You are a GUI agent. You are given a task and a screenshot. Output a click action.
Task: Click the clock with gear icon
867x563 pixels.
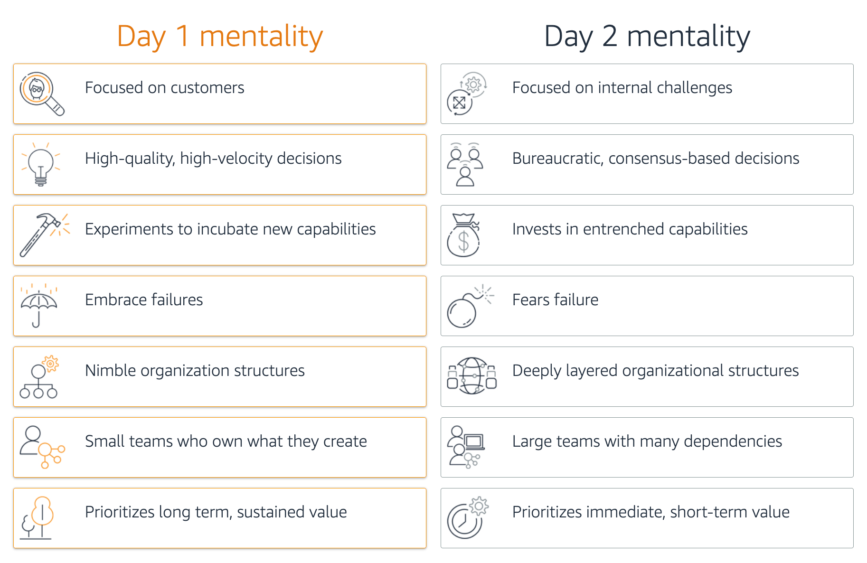pos(467,518)
